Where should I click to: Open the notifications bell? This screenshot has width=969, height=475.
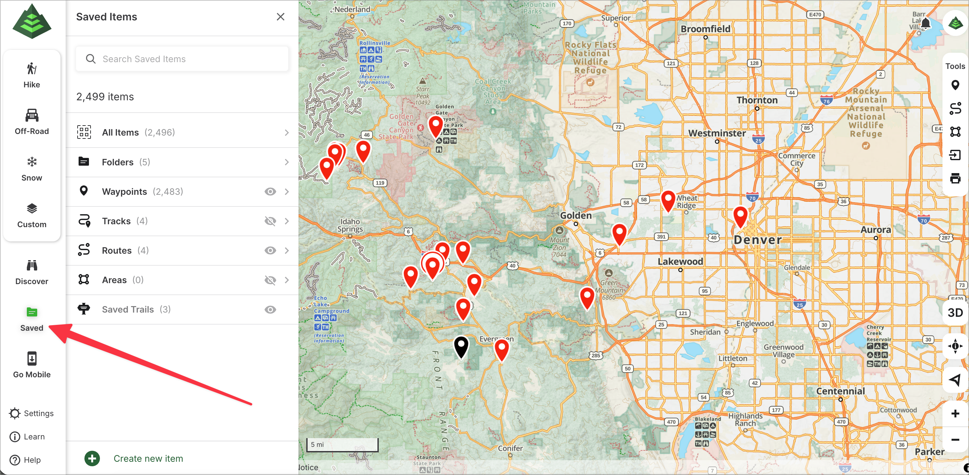pos(926,23)
